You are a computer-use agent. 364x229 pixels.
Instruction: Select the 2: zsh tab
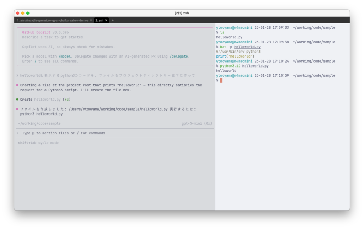click(x=100, y=20)
